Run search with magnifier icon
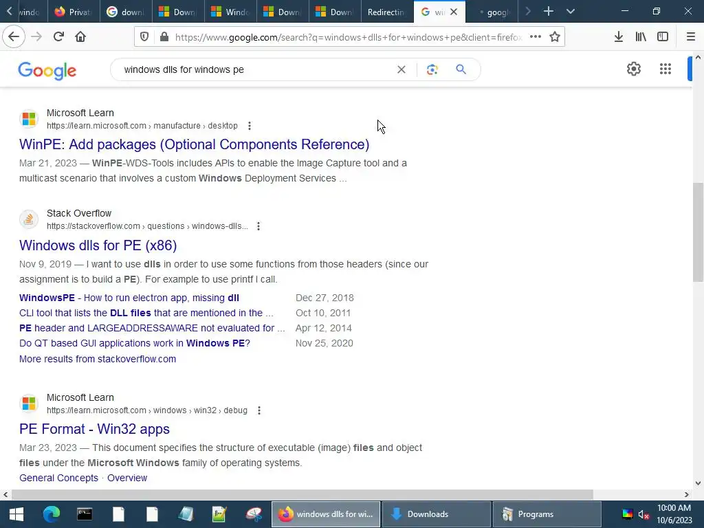Image resolution: width=704 pixels, height=528 pixels. click(x=461, y=69)
